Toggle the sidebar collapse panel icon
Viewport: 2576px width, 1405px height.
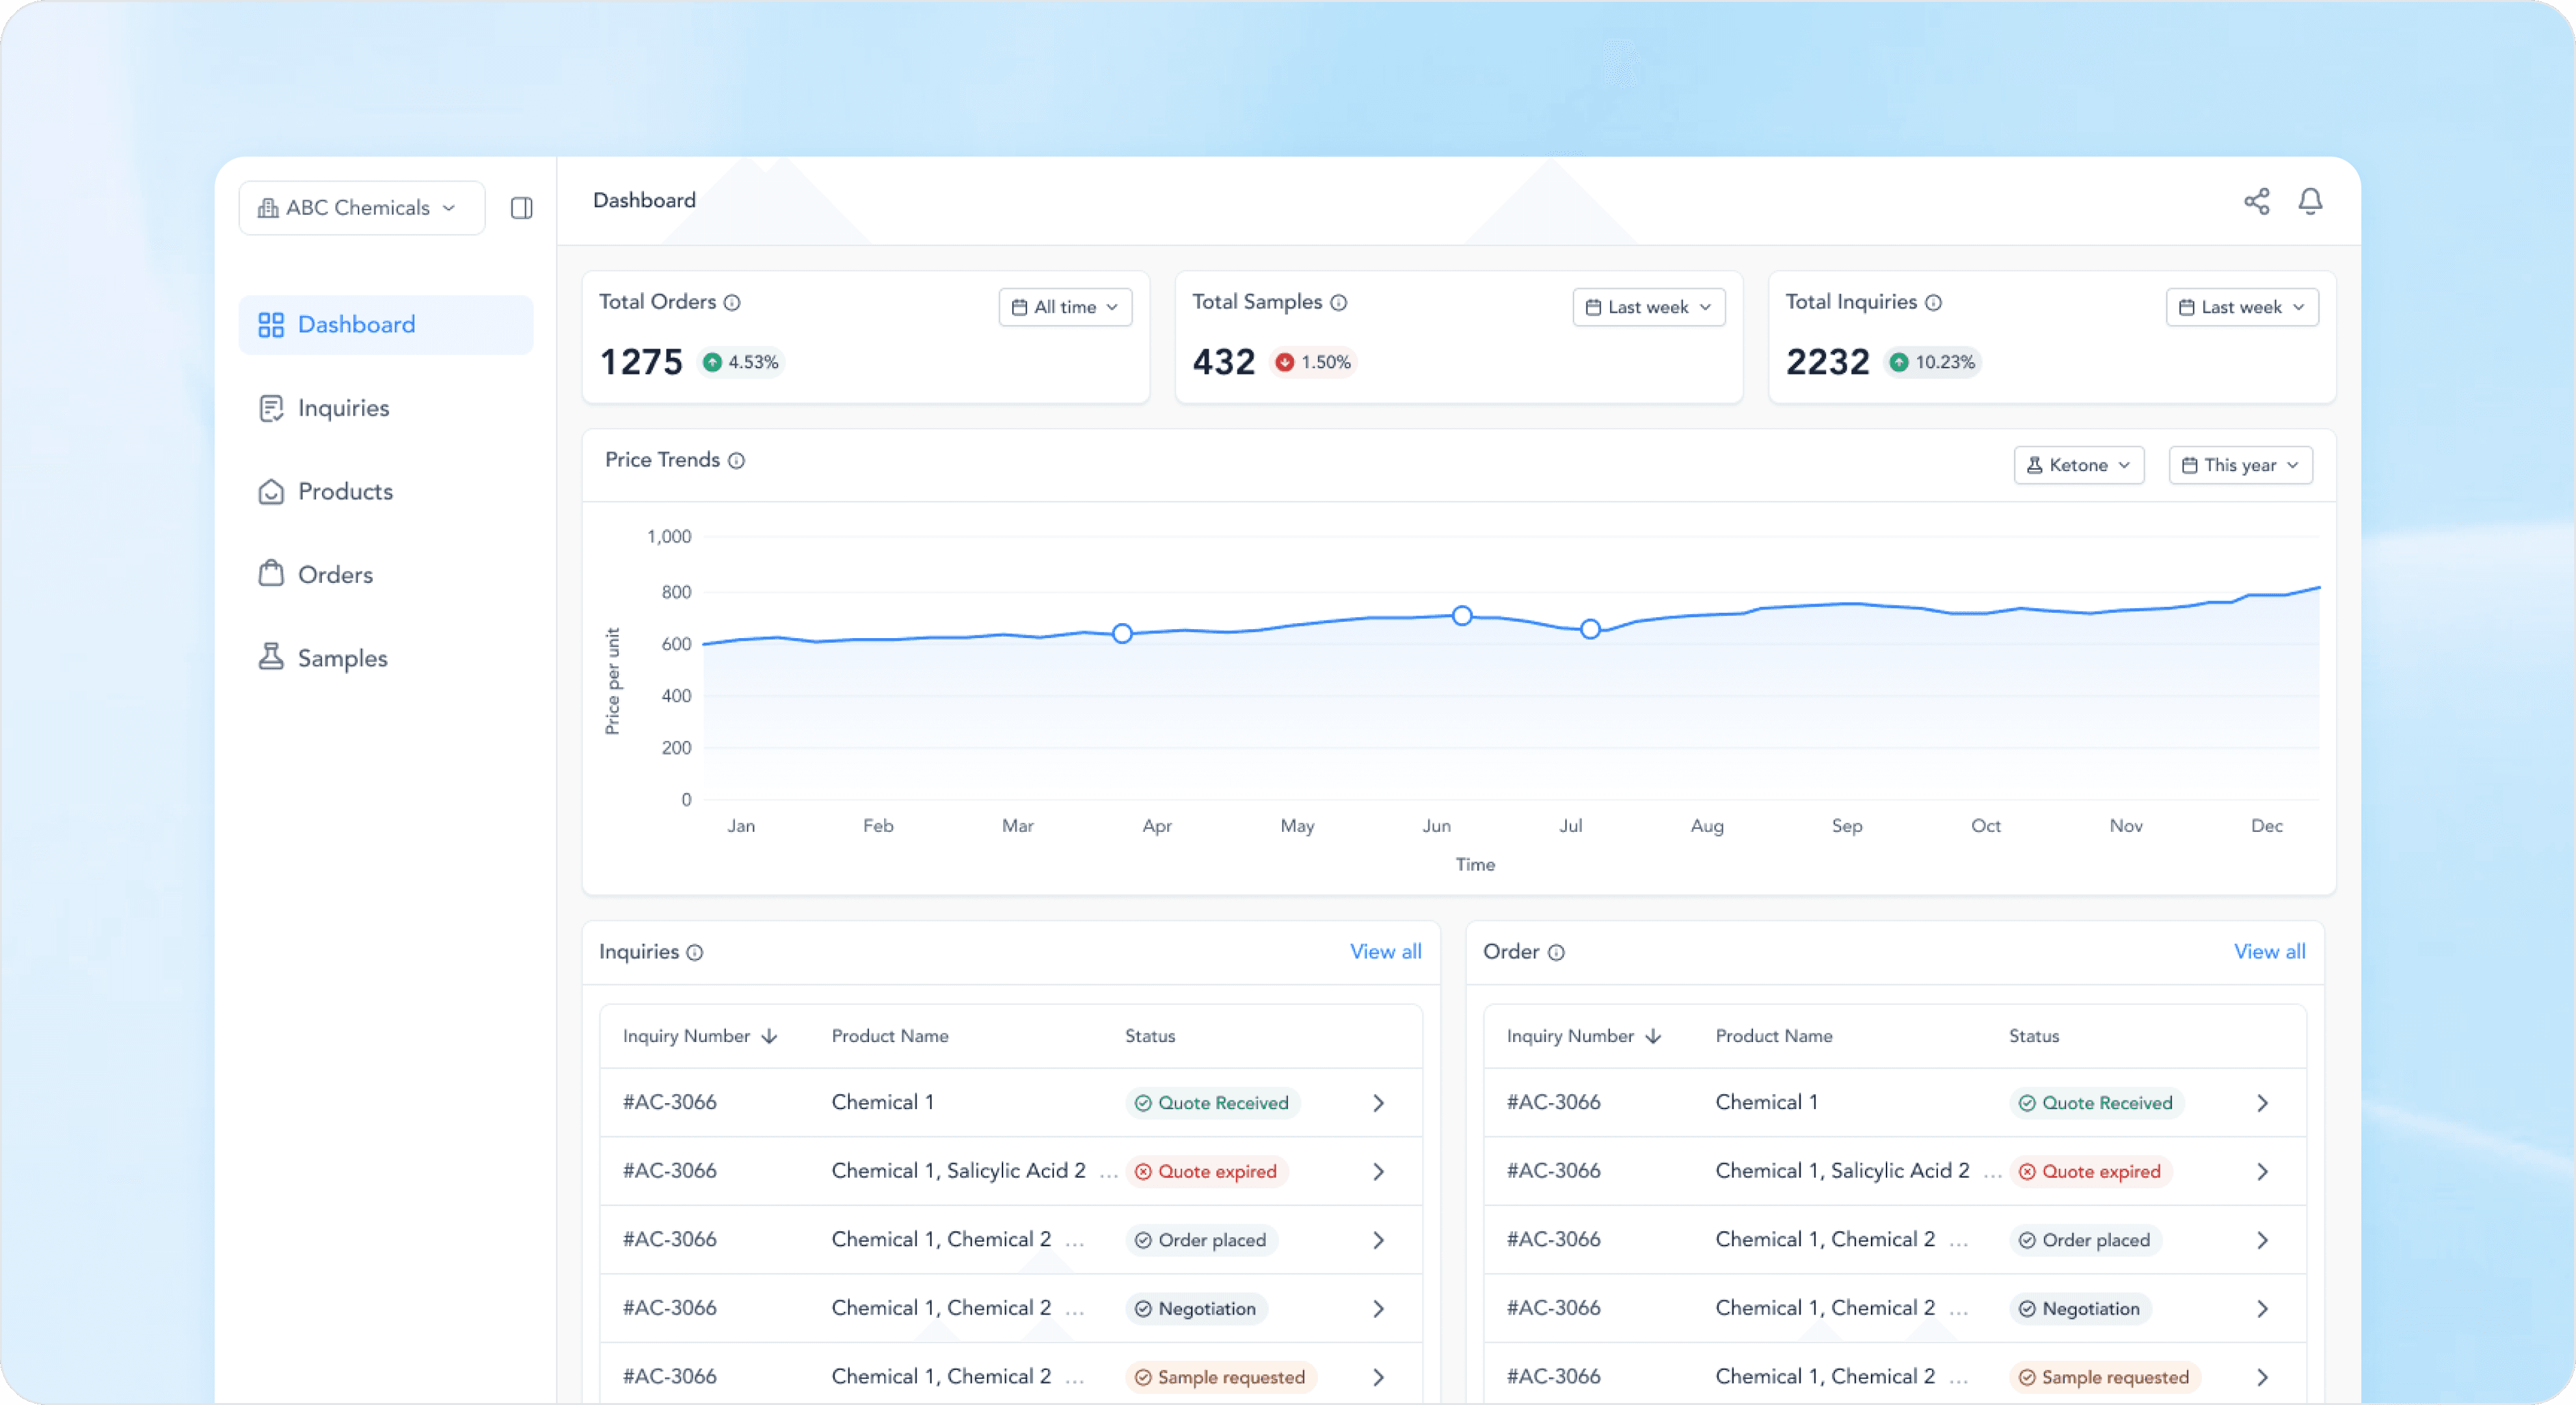pyautogui.click(x=521, y=208)
